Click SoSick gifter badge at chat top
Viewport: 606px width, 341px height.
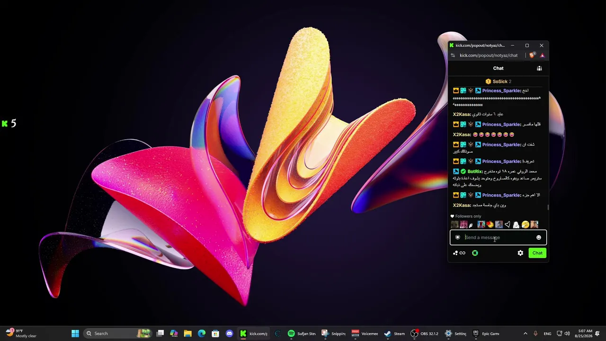pyautogui.click(x=488, y=81)
